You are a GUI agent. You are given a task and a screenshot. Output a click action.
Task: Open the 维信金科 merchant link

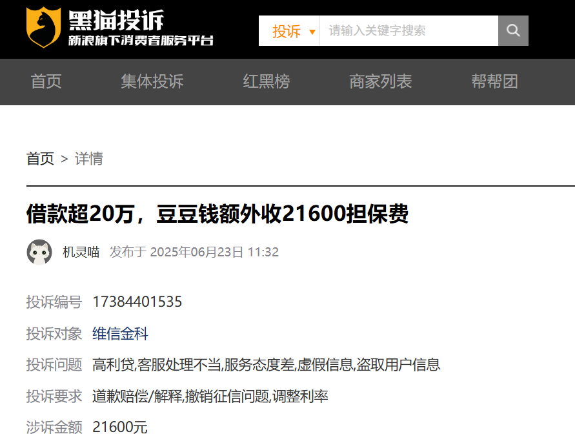coord(120,334)
